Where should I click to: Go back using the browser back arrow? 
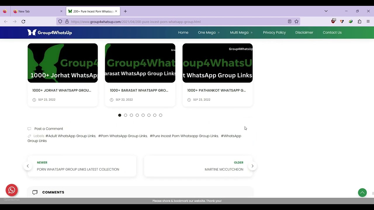[x=6, y=22]
